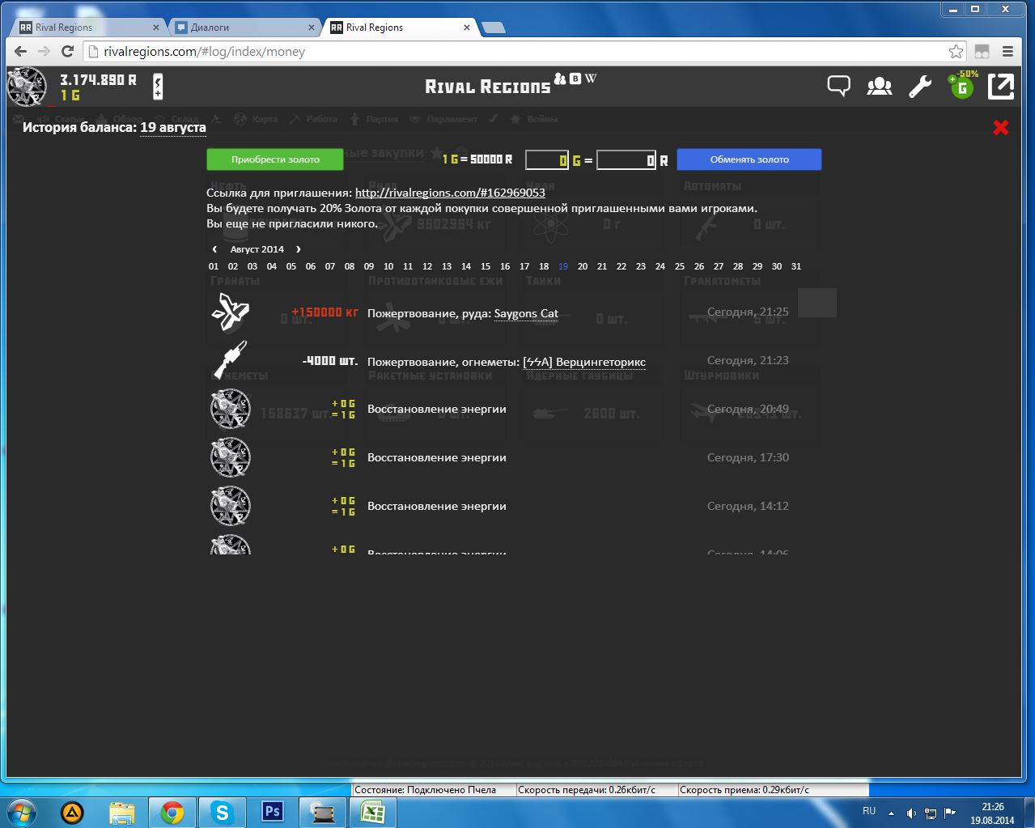Click the 'Приобрести золото' green button
Viewport: 1035px width, 828px height.
pos(275,159)
